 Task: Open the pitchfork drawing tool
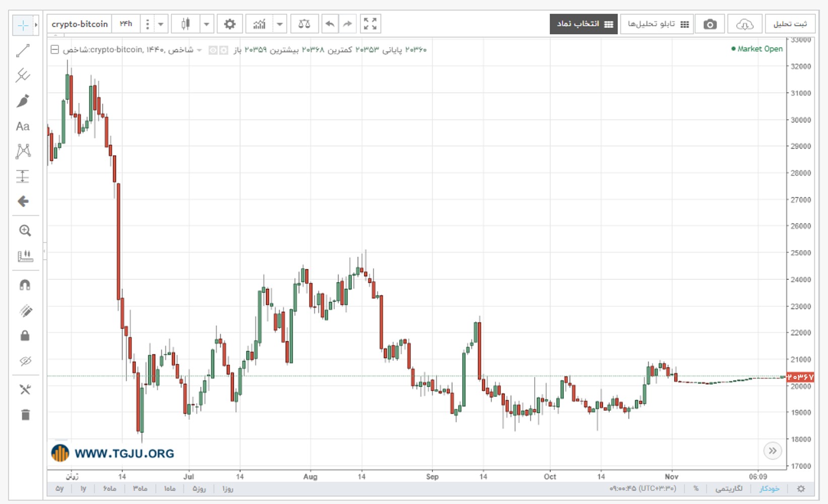pos(23,76)
